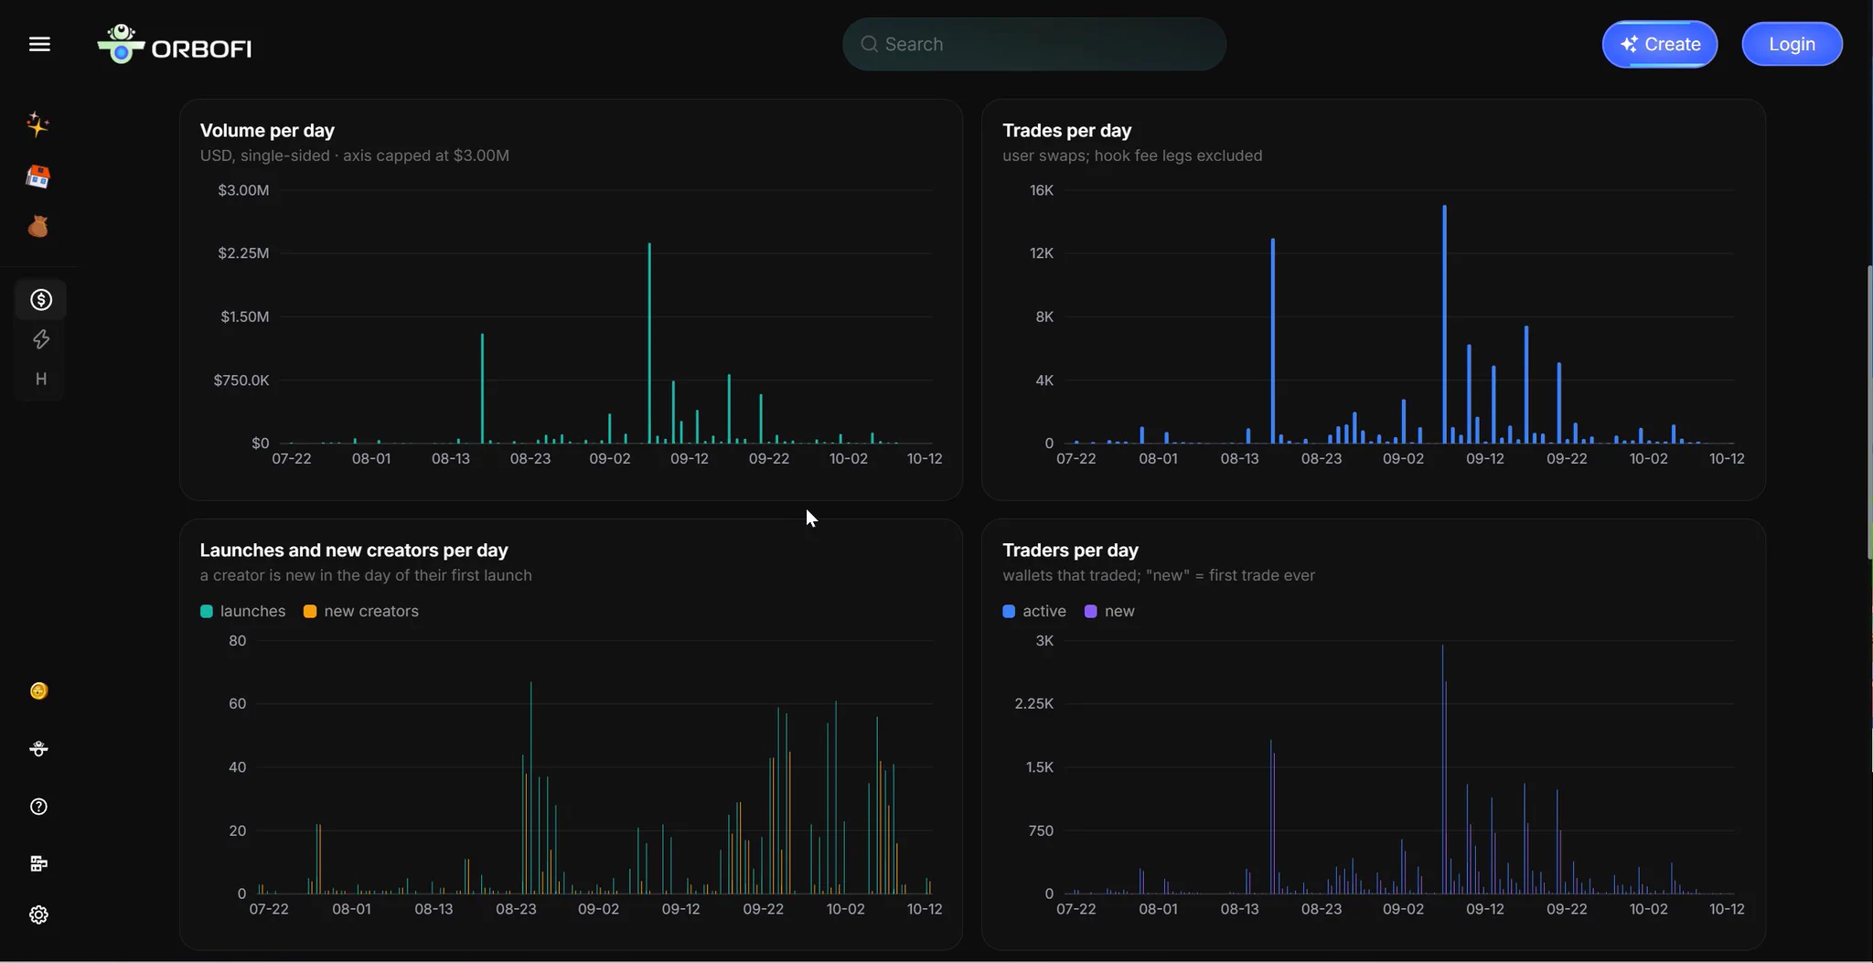This screenshot has height=963, width=1873.
Task: Click the Create button
Action: coord(1659,44)
